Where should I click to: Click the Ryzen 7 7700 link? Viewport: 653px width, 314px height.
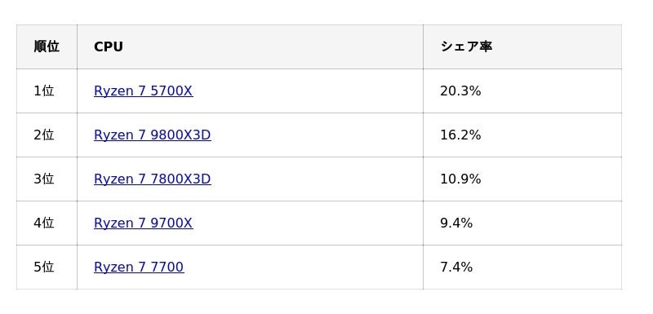139,267
